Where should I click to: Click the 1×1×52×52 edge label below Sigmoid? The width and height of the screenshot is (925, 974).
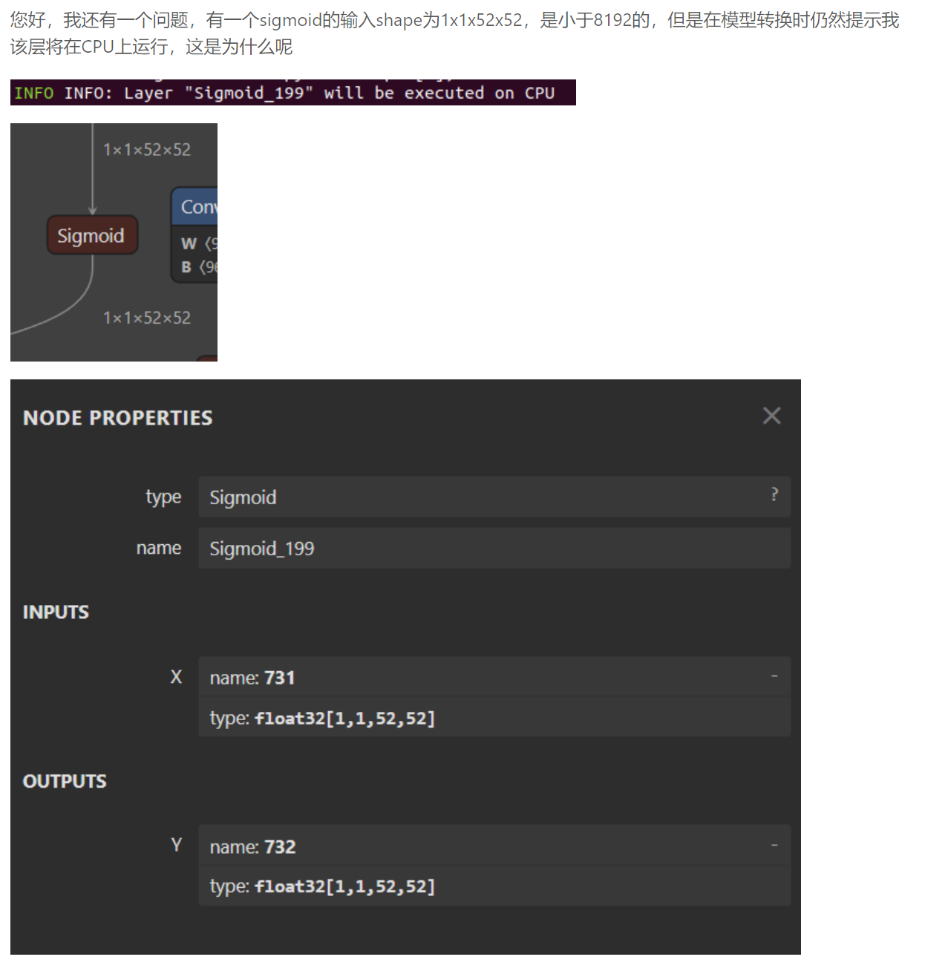click(x=147, y=318)
